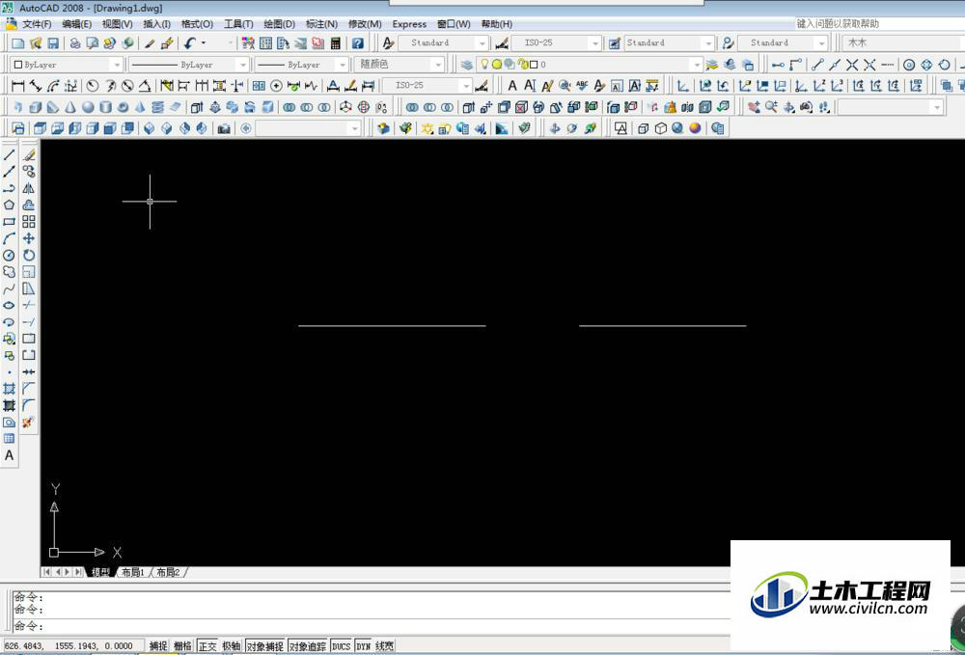
Task: Toggle DUCS dynamic UCS
Action: pos(341,645)
